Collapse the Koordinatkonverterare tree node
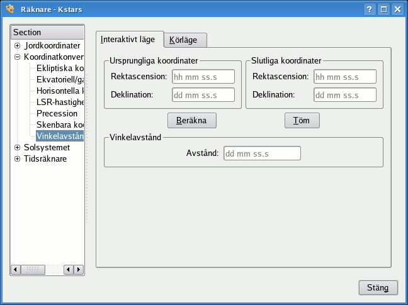Screen dimensions: 408x305 pyautogui.click(x=17, y=57)
